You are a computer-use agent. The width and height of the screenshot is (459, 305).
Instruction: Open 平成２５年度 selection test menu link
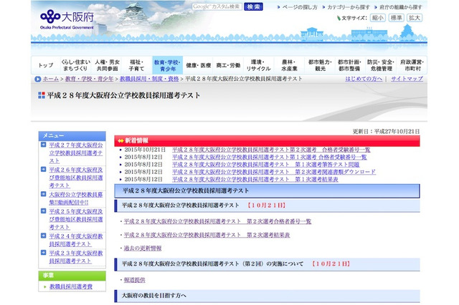tap(76, 219)
